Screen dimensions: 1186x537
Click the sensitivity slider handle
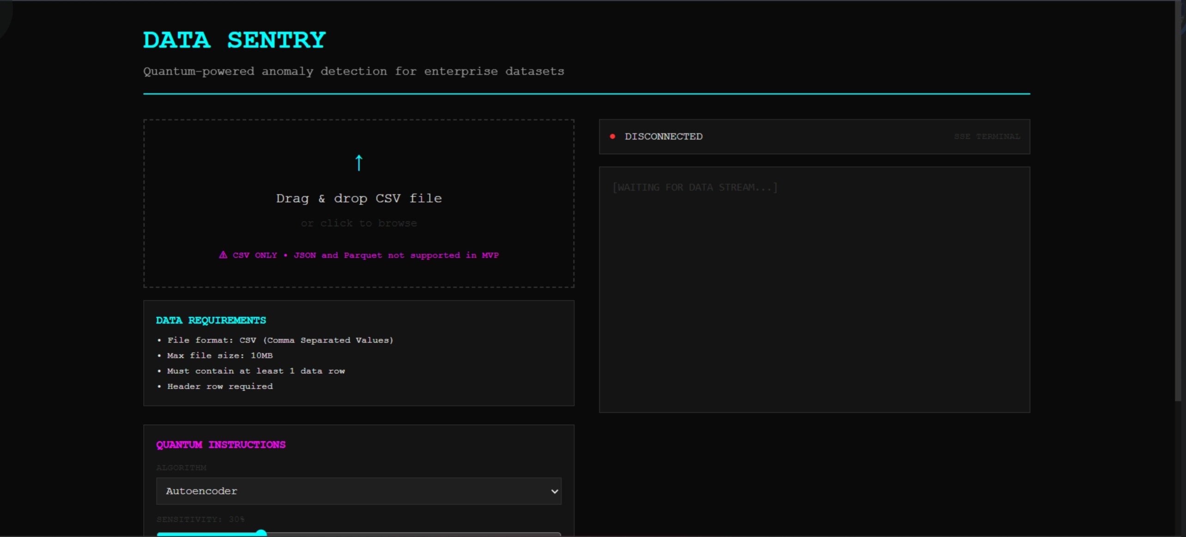tap(261, 533)
